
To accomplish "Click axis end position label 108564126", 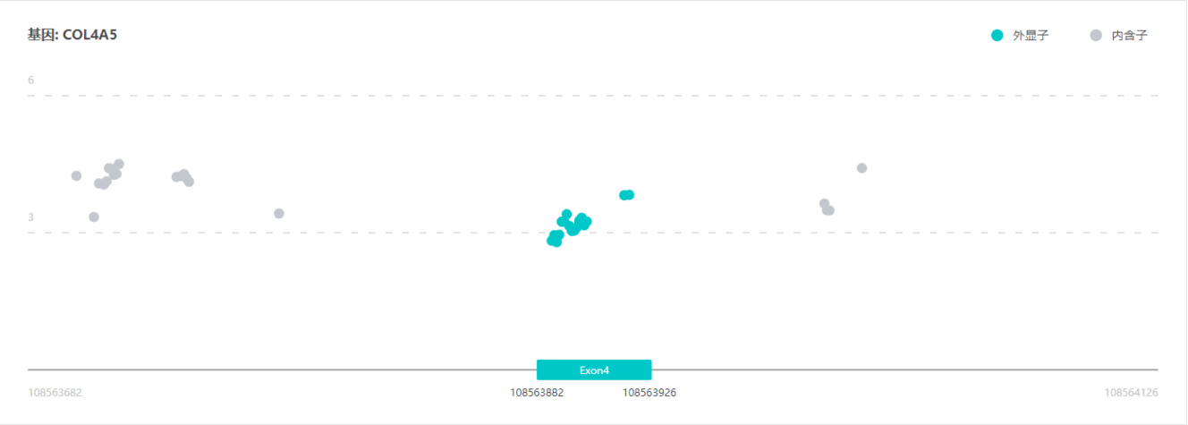I will (1131, 392).
